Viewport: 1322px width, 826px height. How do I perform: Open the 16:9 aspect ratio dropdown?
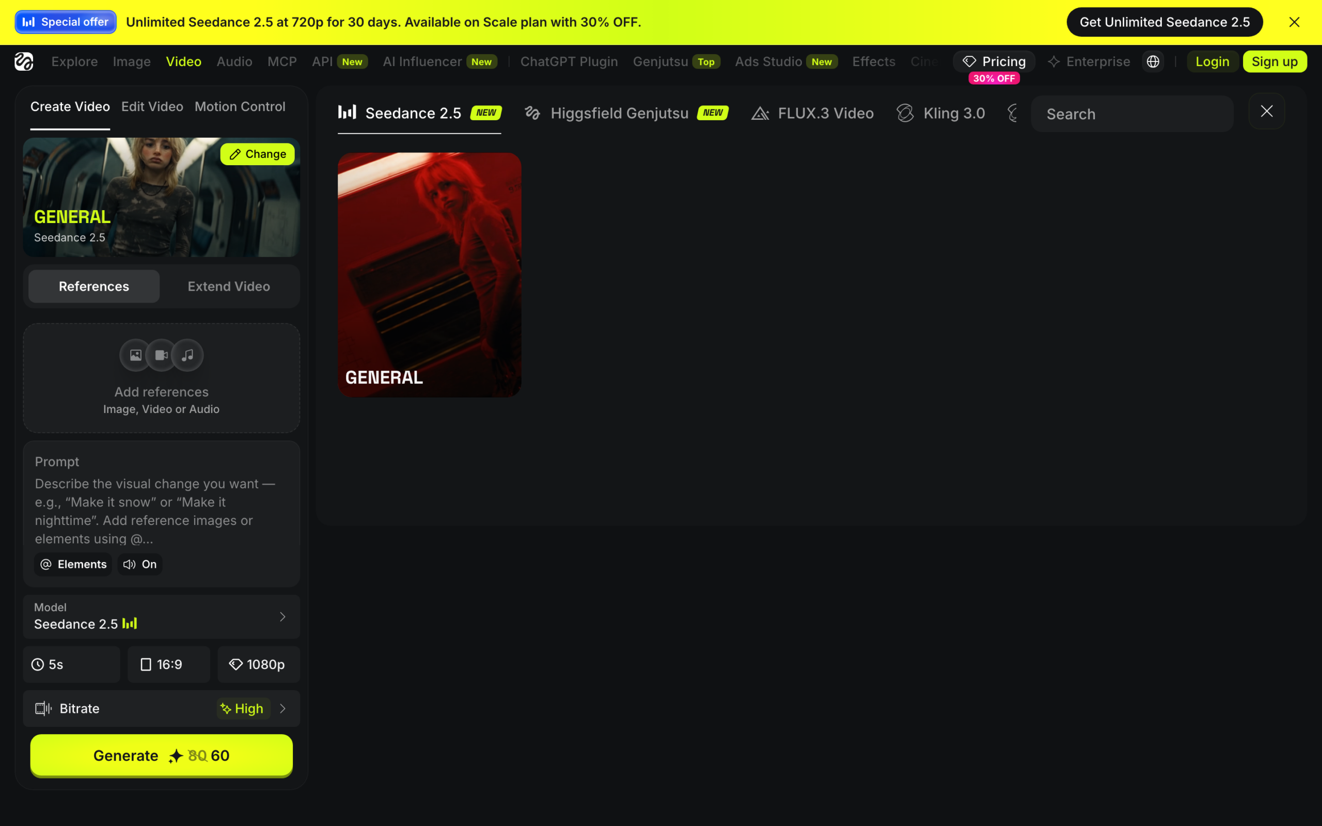tap(169, 664)
